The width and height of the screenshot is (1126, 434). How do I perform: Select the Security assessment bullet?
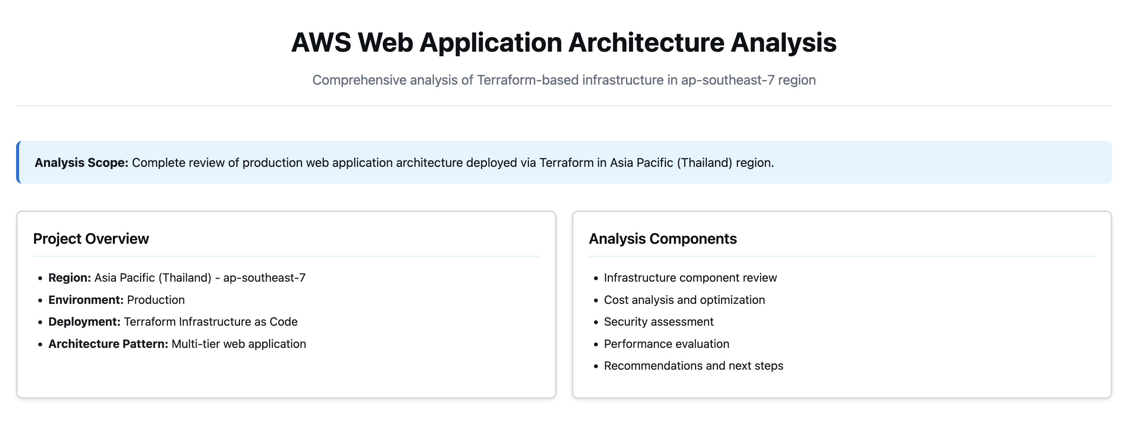pos(658,322)
